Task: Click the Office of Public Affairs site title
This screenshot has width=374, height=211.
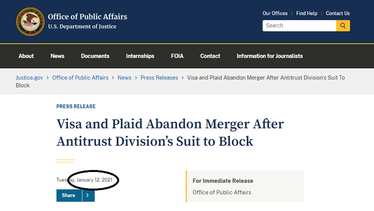Action: point(87,17)
